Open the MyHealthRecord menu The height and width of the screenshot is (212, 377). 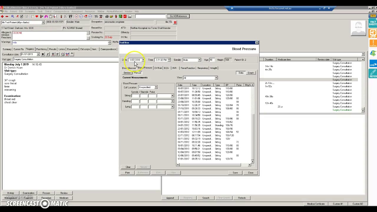(114, 11)
